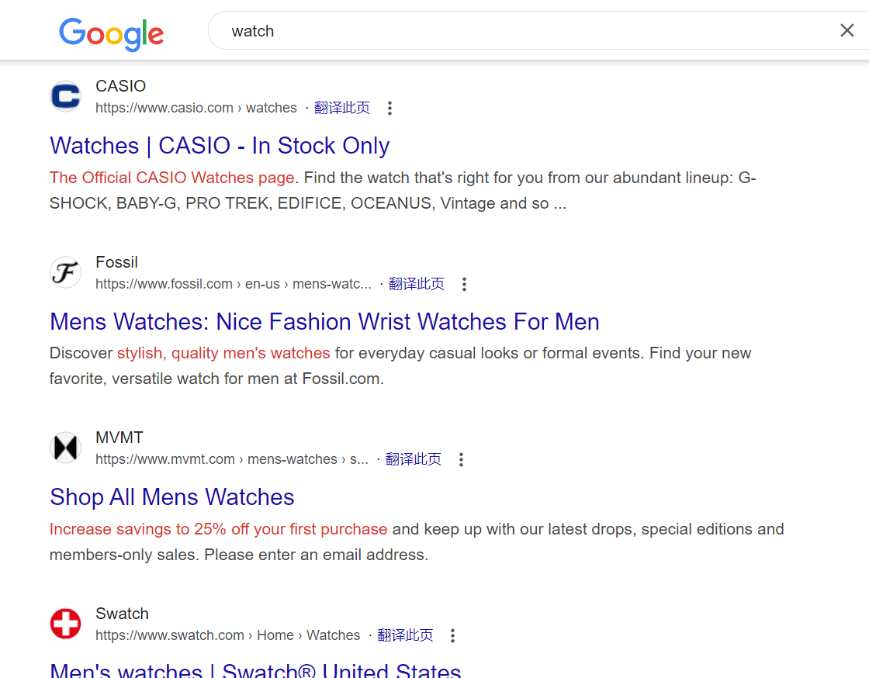
Task: Click the fossil.com URL breadcrumb
Action: pos(234,284)
